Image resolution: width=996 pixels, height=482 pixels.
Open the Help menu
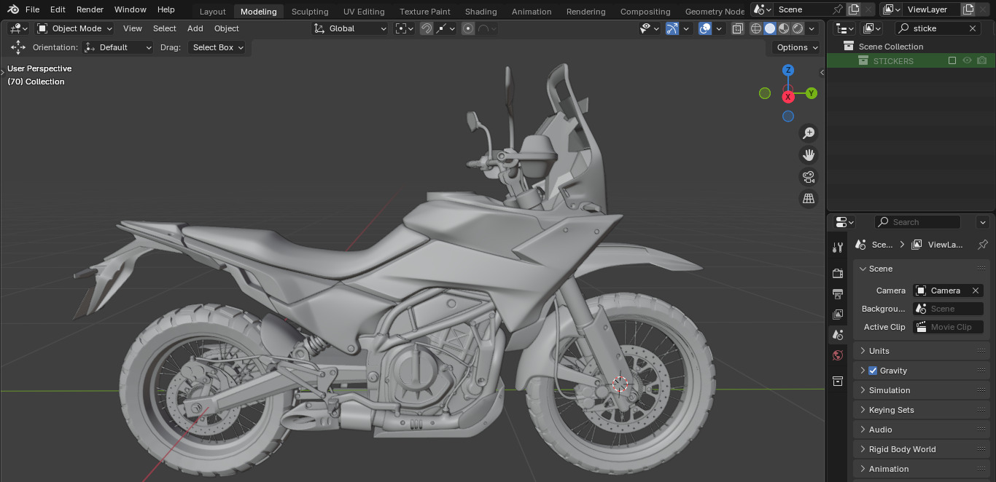pos(166,9)
